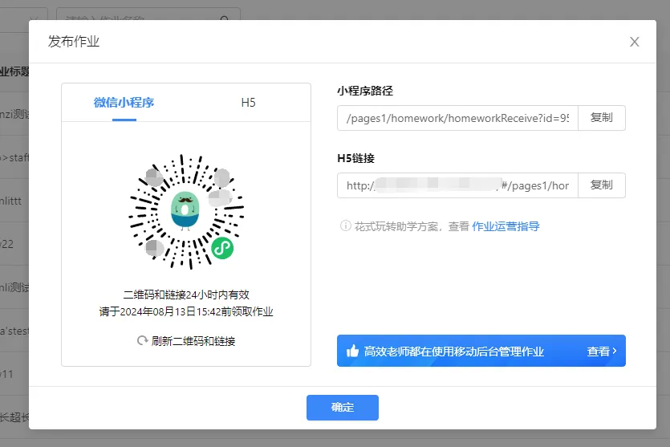Click the thumbs-up icon in blue banner
Image resolution: width=670 pixels, height=447 pixels.
point(351,352)
